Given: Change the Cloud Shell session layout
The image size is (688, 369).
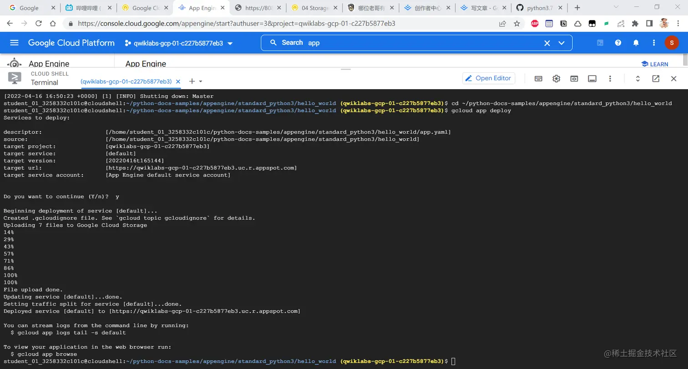Looking at the screenshot, I should pos(592,78).
